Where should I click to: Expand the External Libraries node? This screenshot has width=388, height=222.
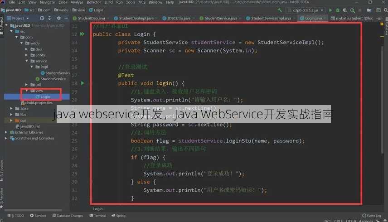6,132
